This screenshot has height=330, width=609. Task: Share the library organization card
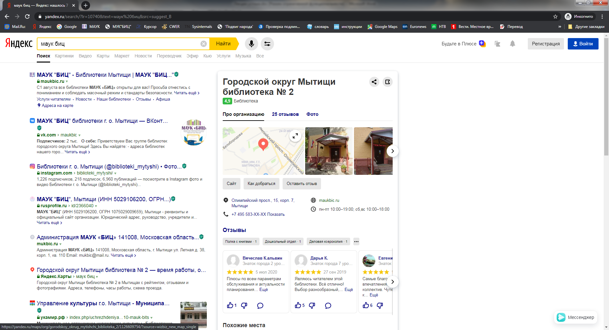(374, 82)
